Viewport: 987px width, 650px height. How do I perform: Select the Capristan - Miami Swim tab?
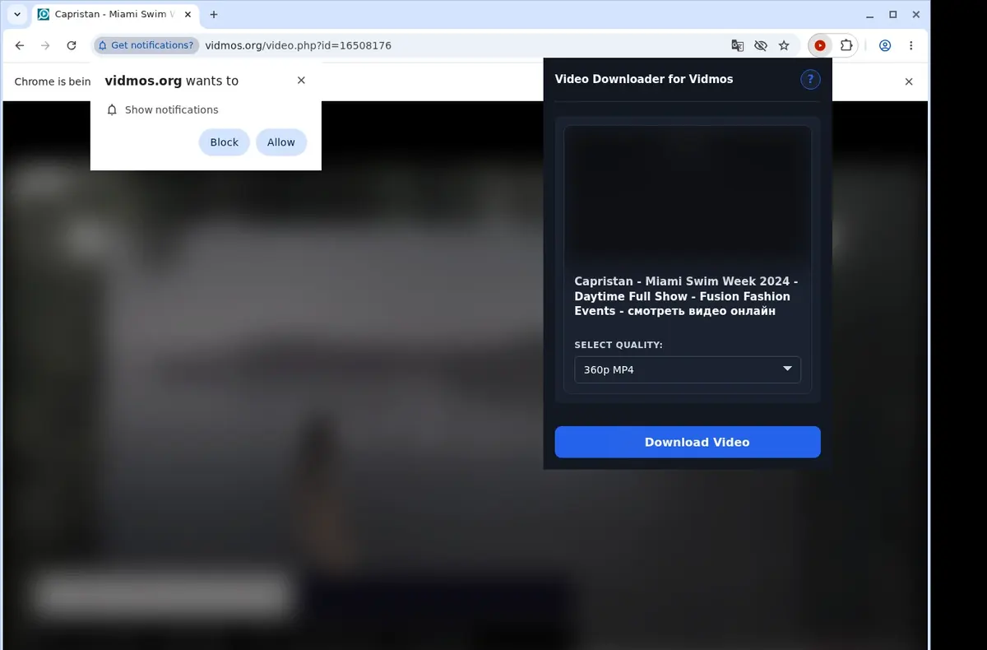click(114, 15)
